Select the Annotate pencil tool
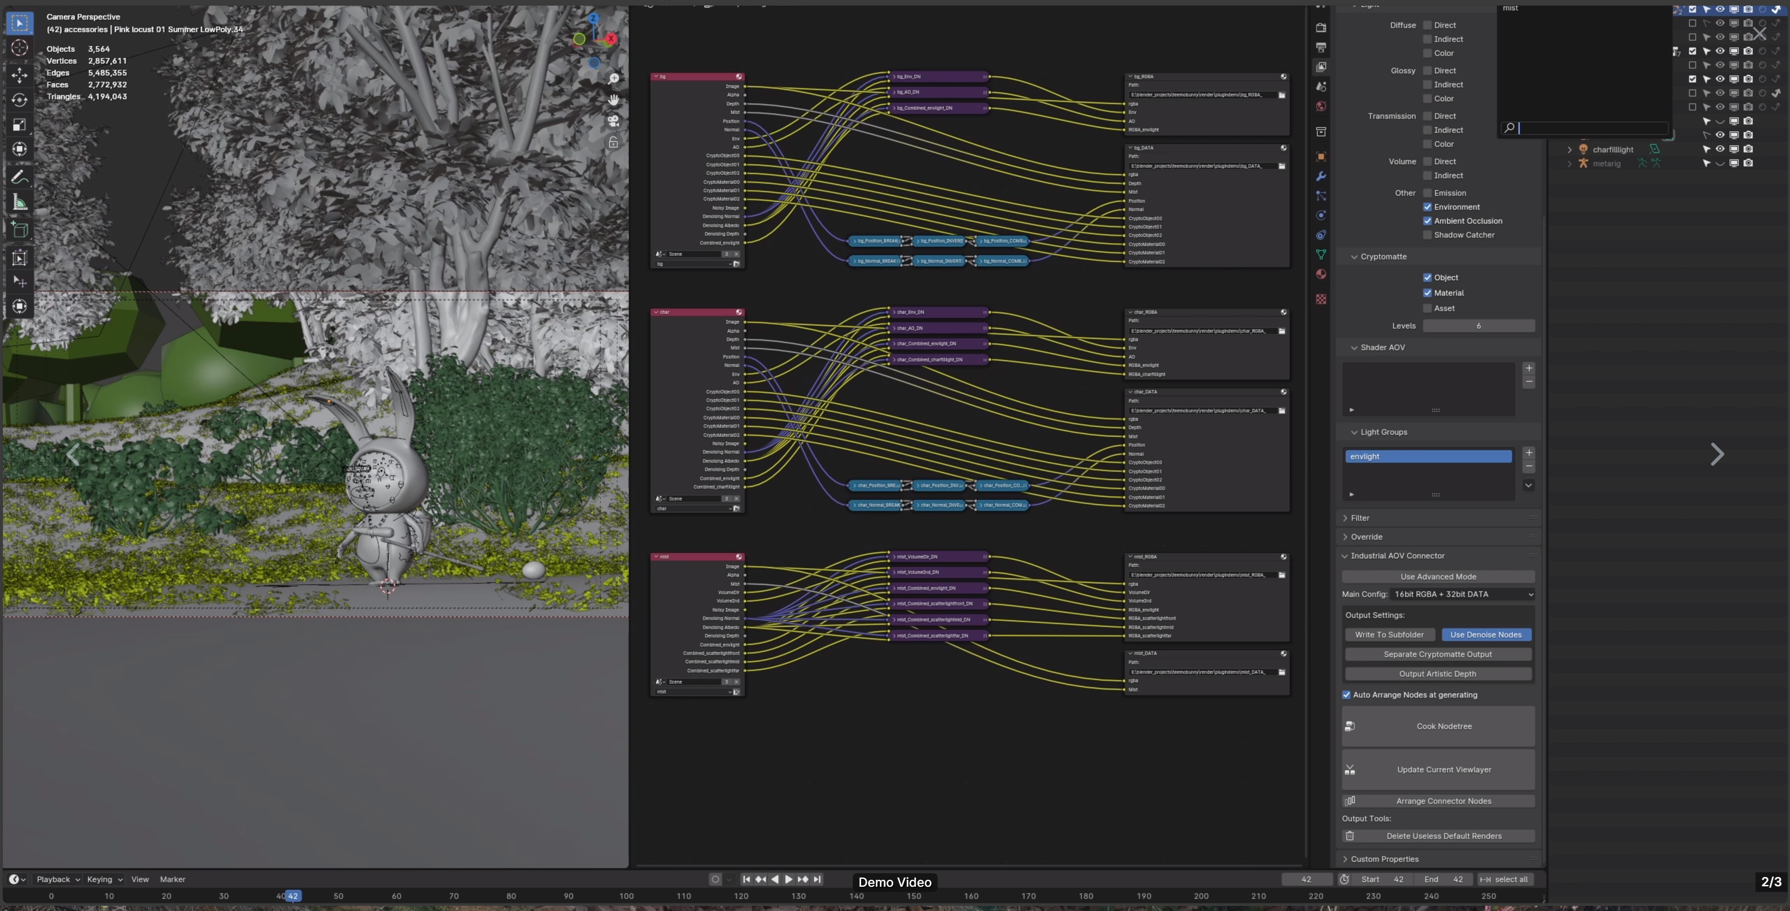 pos(20,177)
